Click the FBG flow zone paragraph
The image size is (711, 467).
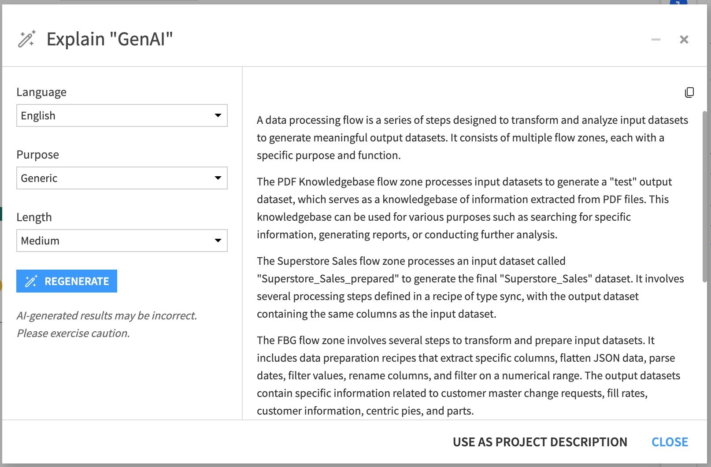point(468,375)
